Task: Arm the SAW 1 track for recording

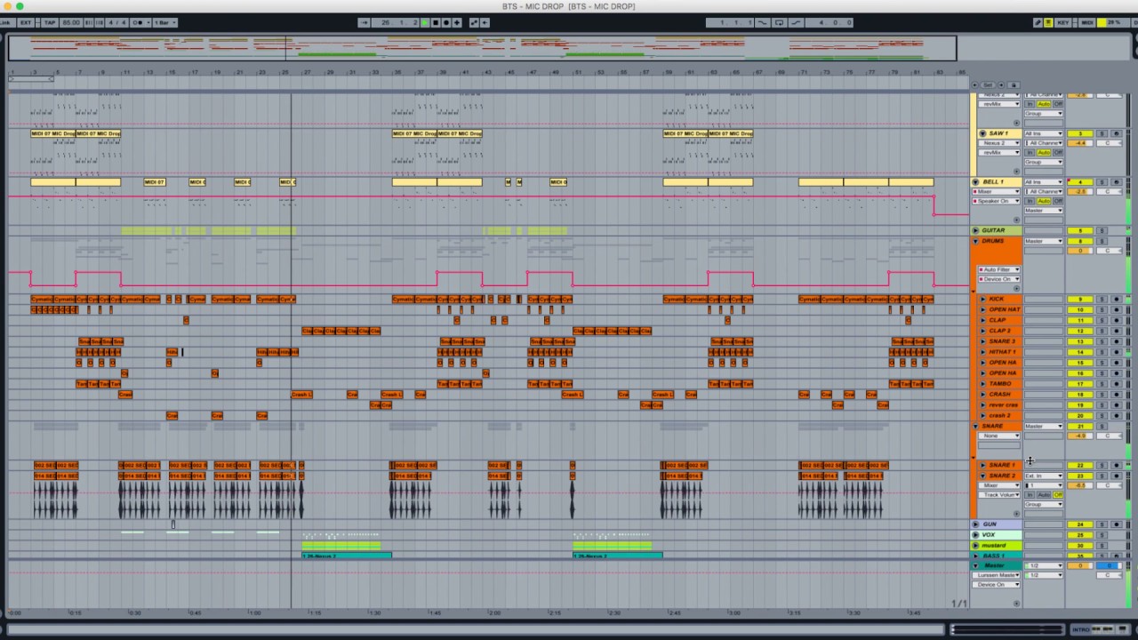Action: [x=1117, y=133]
